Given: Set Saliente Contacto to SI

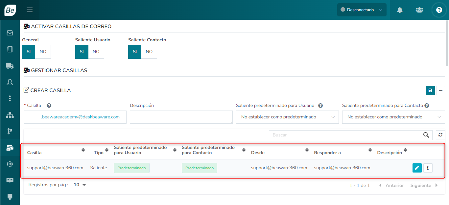Looking at the screenshot, I should click(135, 52).
